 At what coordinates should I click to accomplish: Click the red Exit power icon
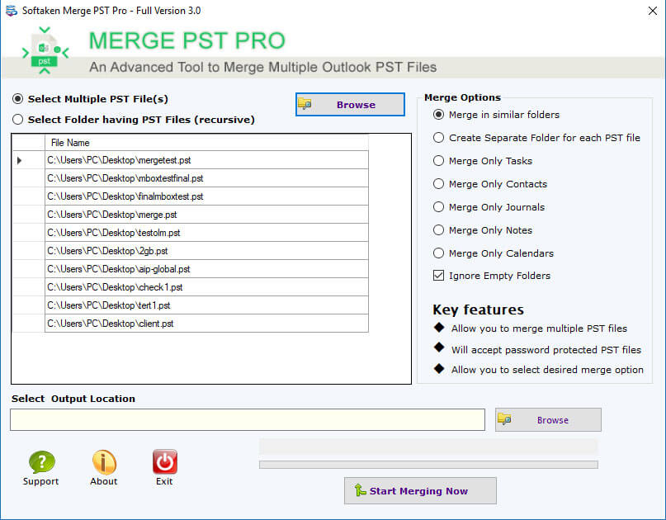pyautogui.click(x=165, y=462)
